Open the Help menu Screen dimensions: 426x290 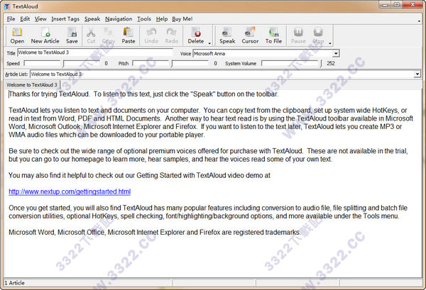(162, 18)
